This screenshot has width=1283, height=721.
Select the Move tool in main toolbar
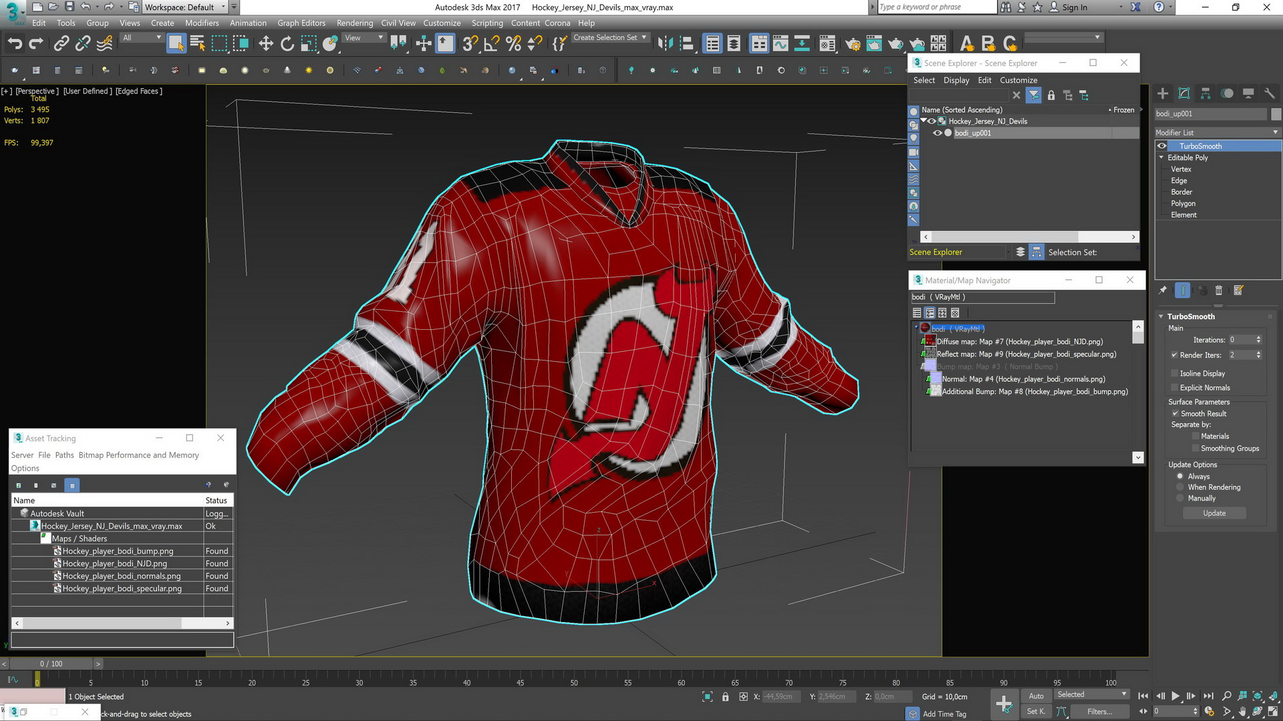[266, 44]
